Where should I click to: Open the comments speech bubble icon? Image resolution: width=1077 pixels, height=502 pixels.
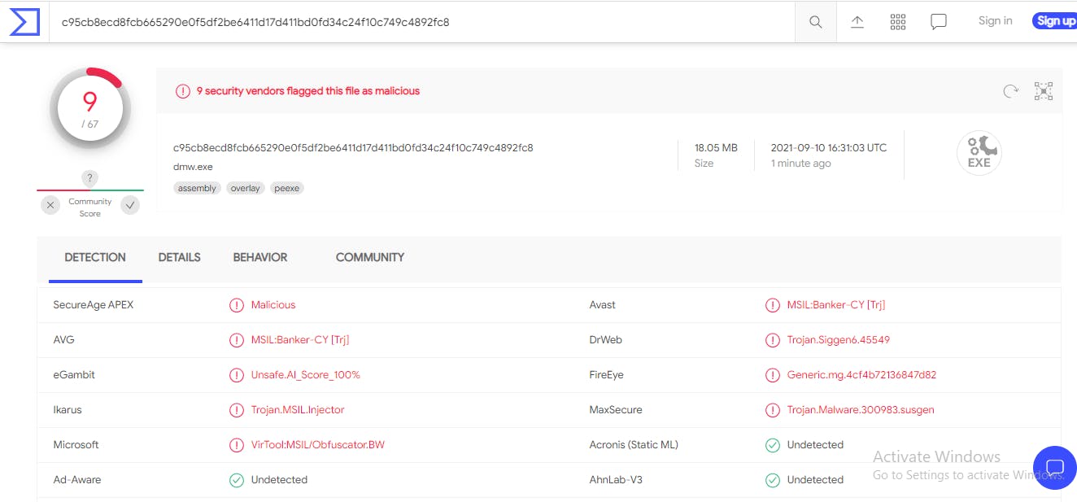(x=939, y=22)
